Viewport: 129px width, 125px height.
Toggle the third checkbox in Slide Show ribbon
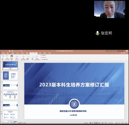coord(41,60)
